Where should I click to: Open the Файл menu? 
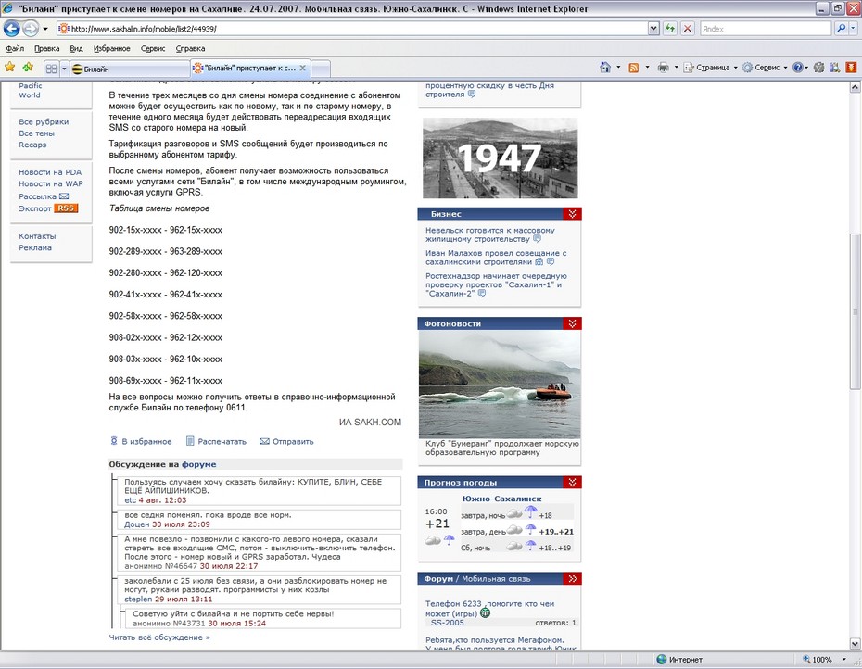tap(15, 48)
